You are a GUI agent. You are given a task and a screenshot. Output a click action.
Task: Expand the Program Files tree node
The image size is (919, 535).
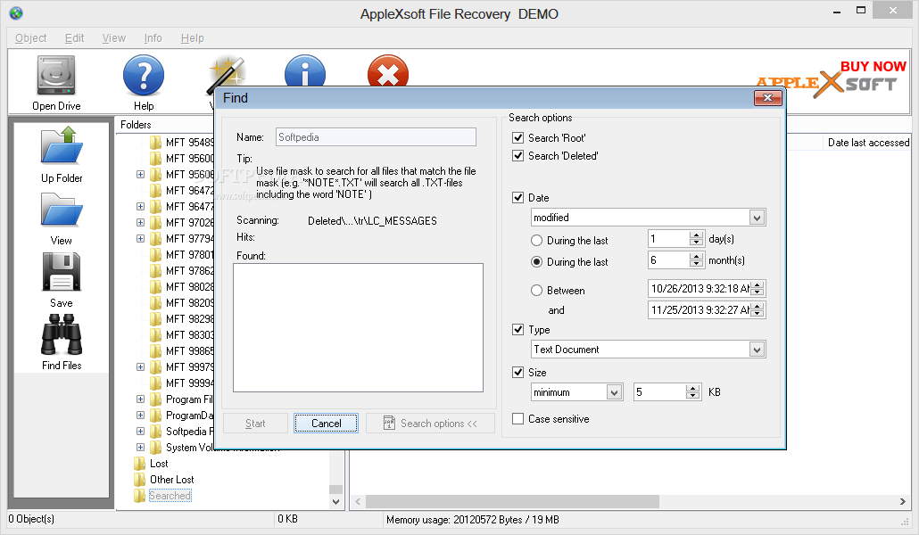pyautogui.click(x=141, y=399)
